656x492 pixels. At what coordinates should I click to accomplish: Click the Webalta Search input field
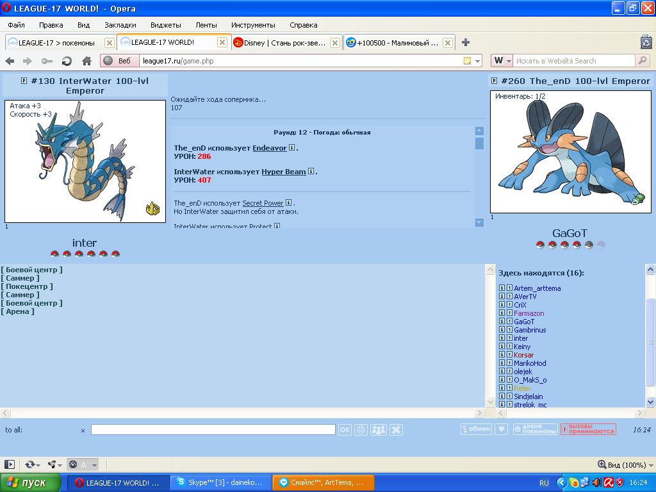click(574, 61)
